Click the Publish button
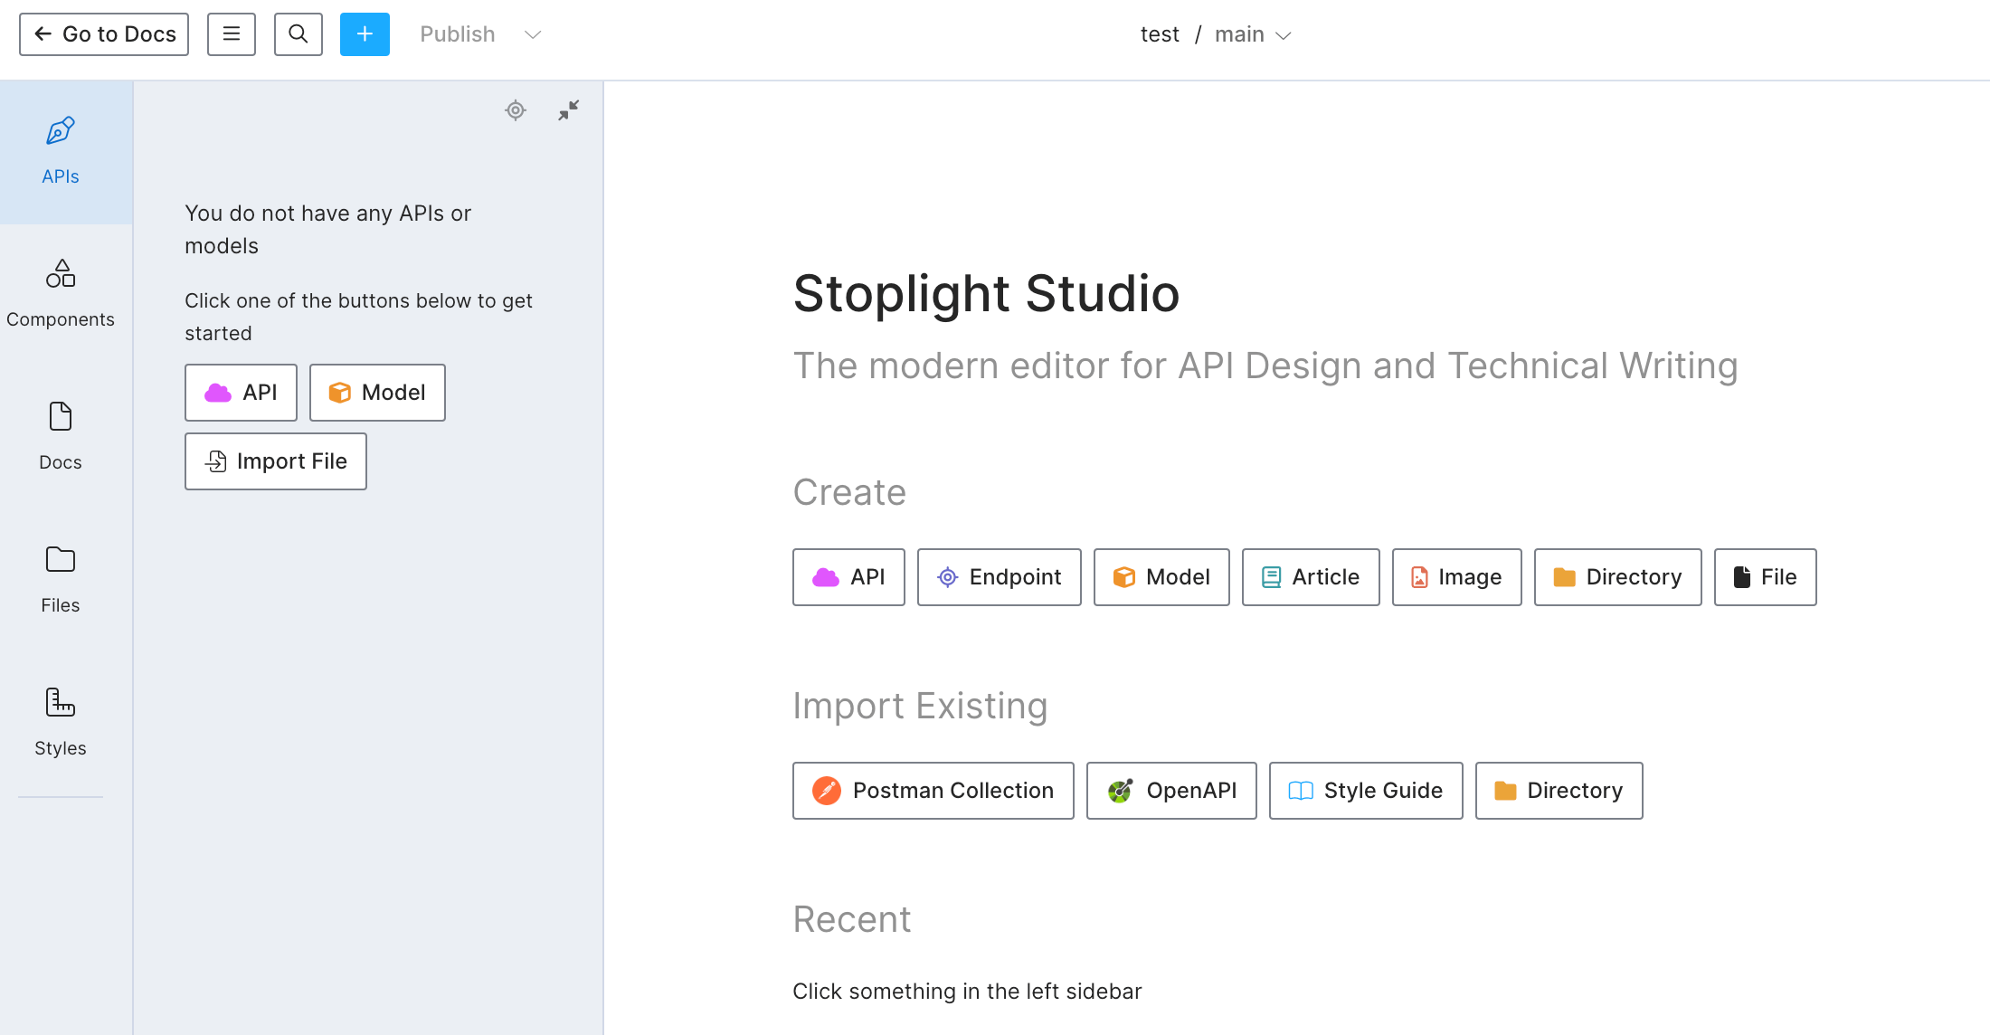This screenshot has height=1035, width=1990. 458,34
